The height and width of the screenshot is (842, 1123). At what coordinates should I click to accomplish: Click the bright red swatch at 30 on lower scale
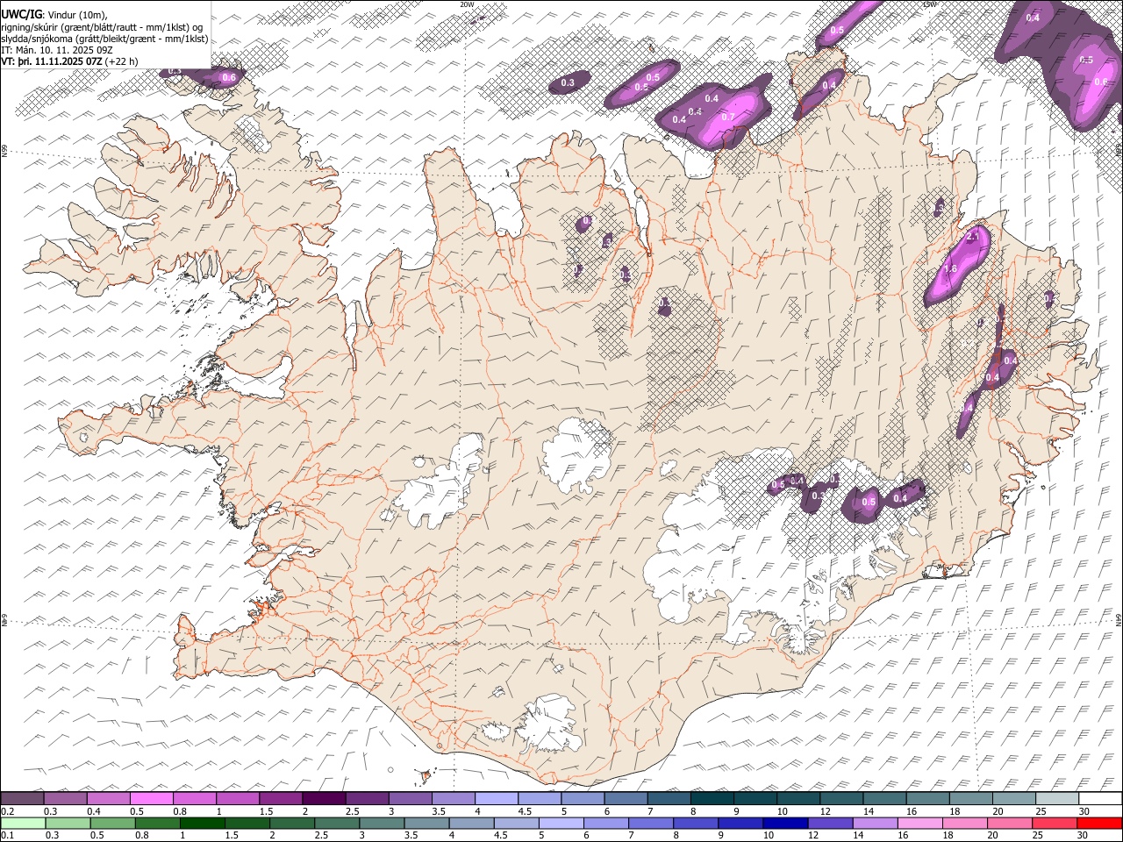click(1098, 824)
